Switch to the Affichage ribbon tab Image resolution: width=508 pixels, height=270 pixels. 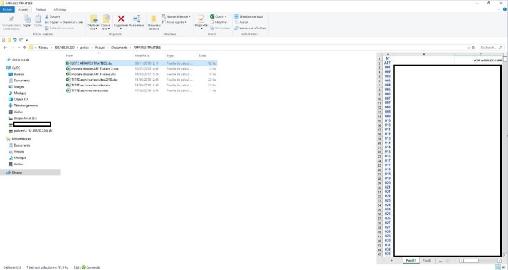[x=60, y=9]
